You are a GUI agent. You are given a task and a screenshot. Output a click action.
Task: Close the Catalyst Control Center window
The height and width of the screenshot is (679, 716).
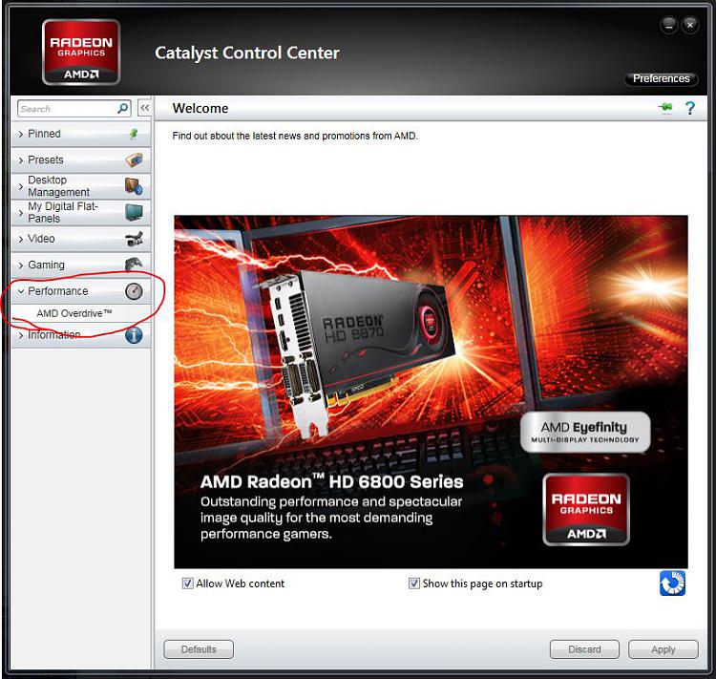click(690, 25)
